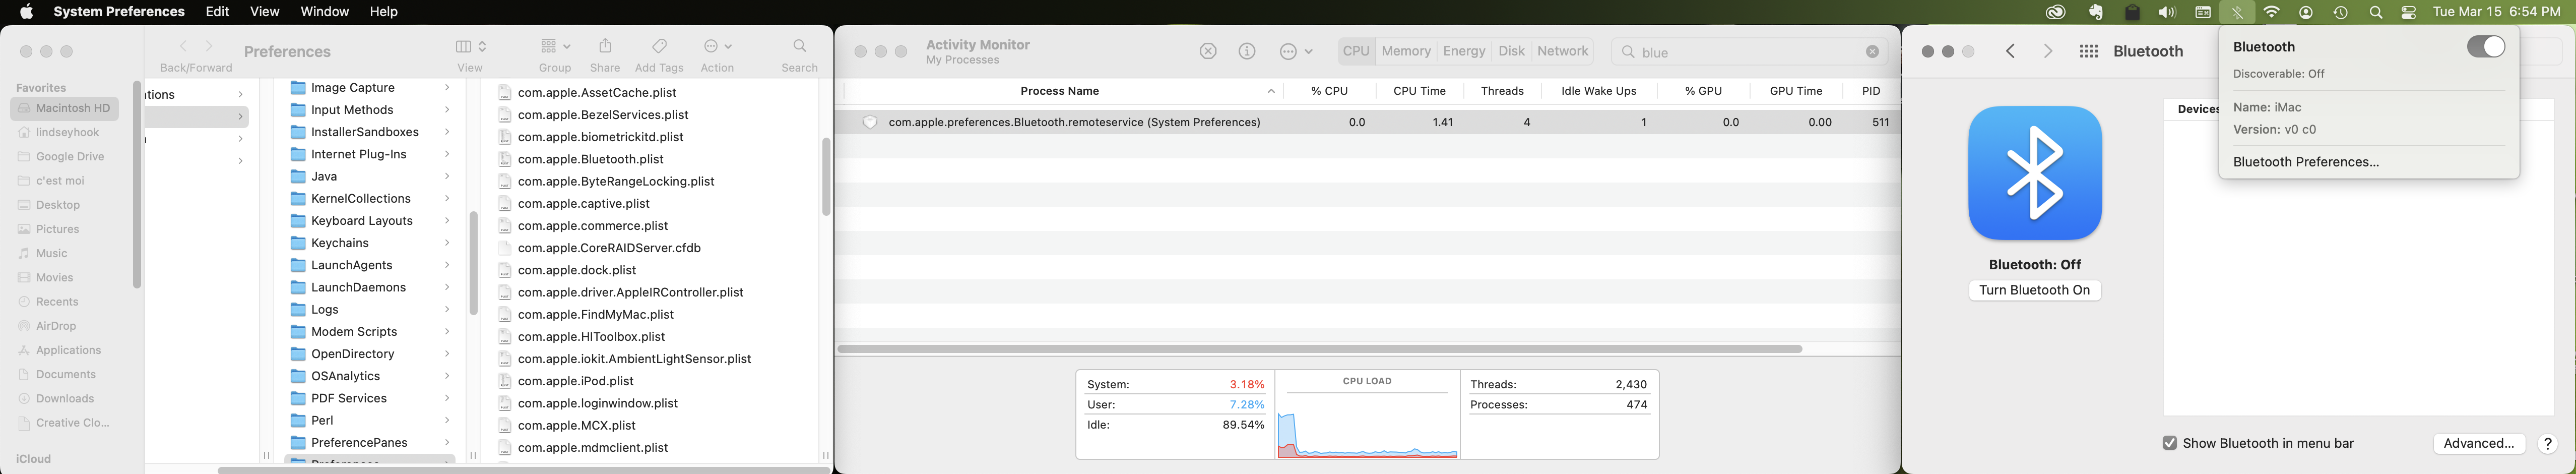Image resolution: width=2576 pixels, height=474 pixels.
Task: Open Spotlight search in the menu bar
Action: 2375,12
